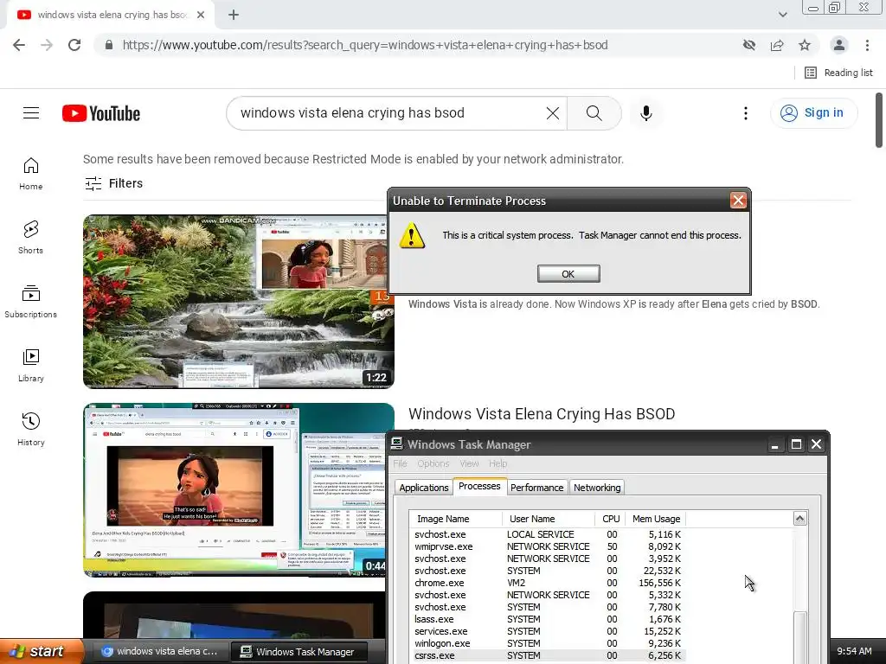Open Chrome's three-dot menu
This screenshot has width=886, height=664.
coord(867,45)
